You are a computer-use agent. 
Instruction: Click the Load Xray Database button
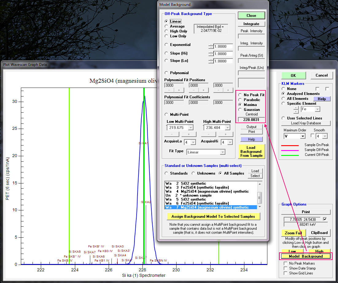305,123
